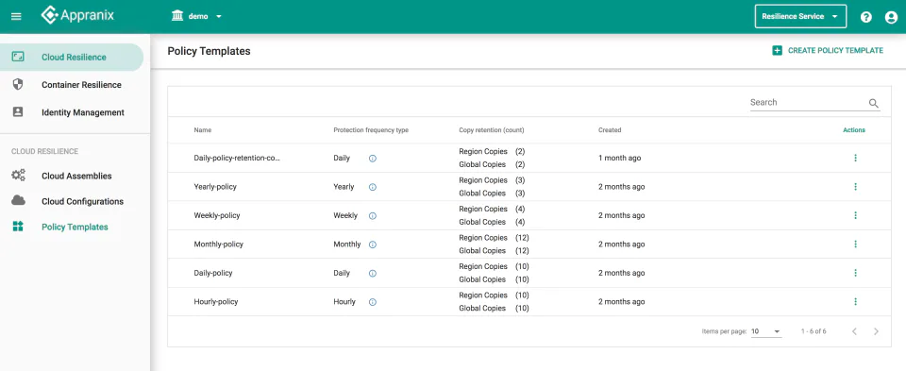Open the user account profile icon
The height and width of the screenshot is (371, 906).
click(891, 17)
